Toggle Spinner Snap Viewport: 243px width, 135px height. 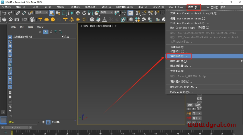click(157, 13)
